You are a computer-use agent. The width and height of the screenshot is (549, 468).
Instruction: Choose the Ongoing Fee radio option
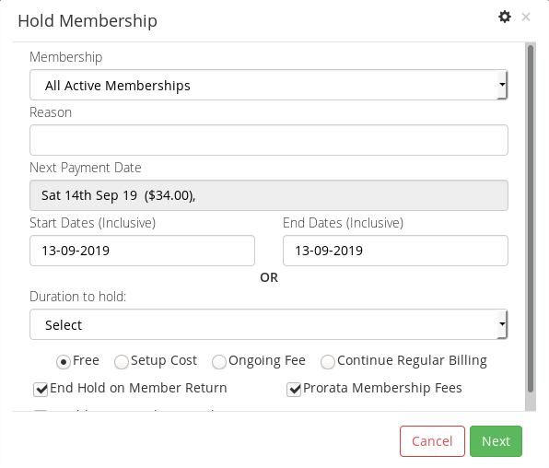pos(219,362)
